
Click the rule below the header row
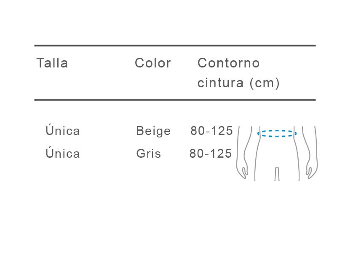coord(175,100)
